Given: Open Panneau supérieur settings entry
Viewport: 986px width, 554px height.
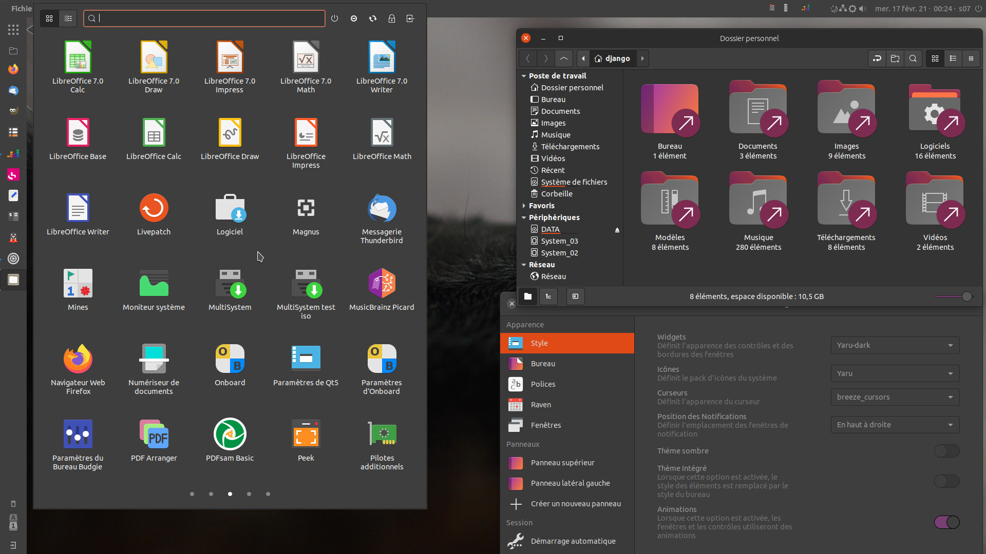Looking at the screenshot, I should (x=562, y=463).
